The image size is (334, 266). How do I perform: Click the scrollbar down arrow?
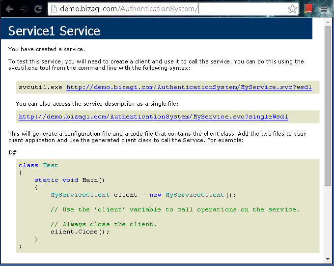(328, 259)
